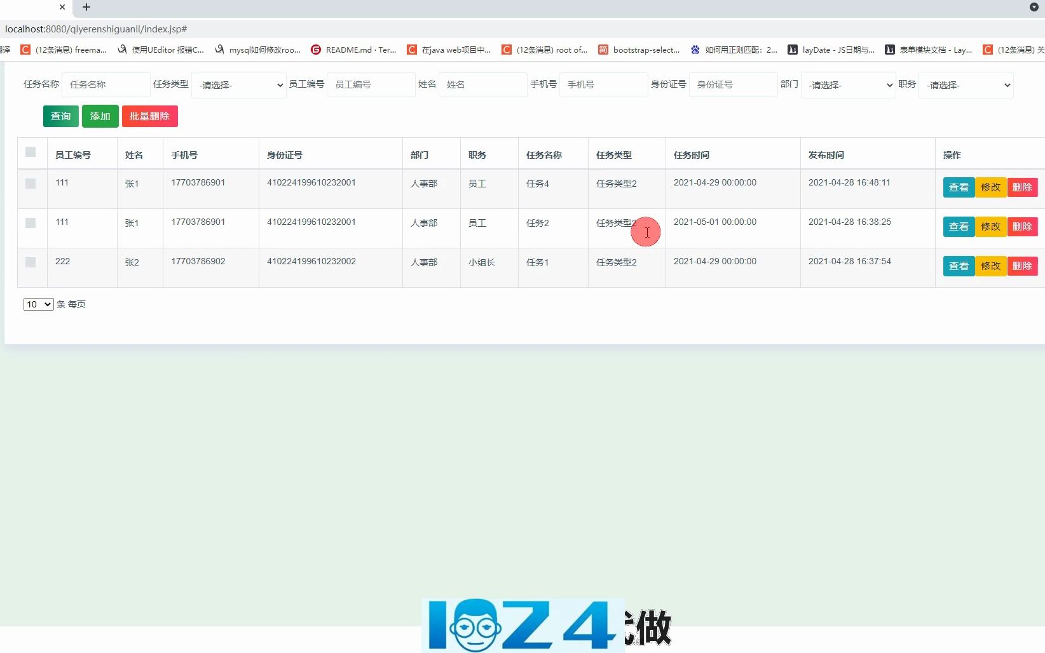
Task: Click the 姓名 input field
Action: [x=482, y=84]
